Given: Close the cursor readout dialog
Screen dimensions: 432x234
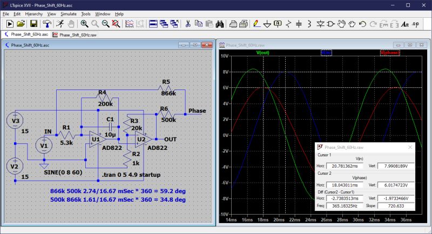Looking at the screenshot, I should [x=410, y=147].
